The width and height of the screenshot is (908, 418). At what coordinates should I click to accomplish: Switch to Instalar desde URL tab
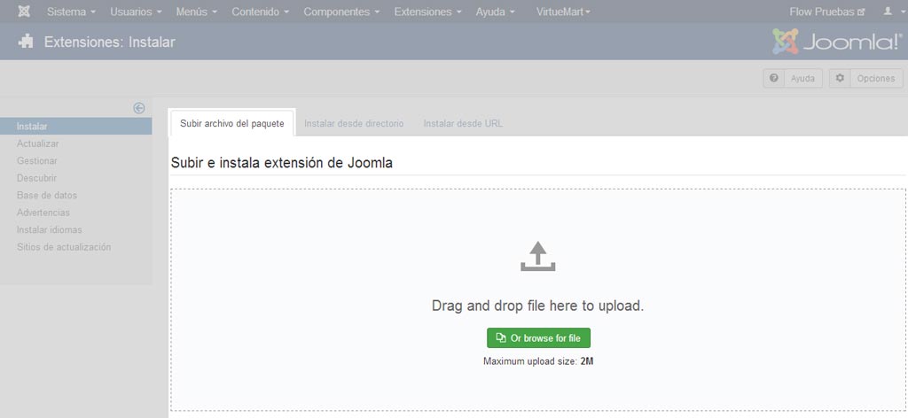[x=463, y=123]
